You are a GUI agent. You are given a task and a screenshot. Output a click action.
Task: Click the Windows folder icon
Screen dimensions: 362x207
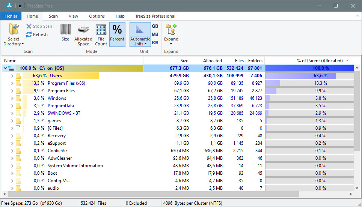click(18, 98)
